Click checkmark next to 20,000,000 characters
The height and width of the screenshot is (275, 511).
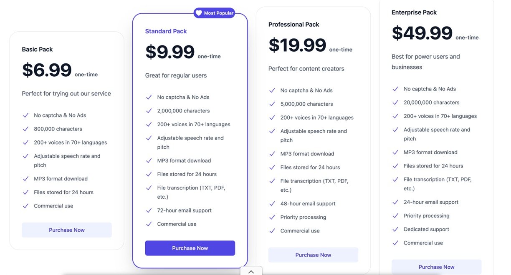click(x=395, y=102)
